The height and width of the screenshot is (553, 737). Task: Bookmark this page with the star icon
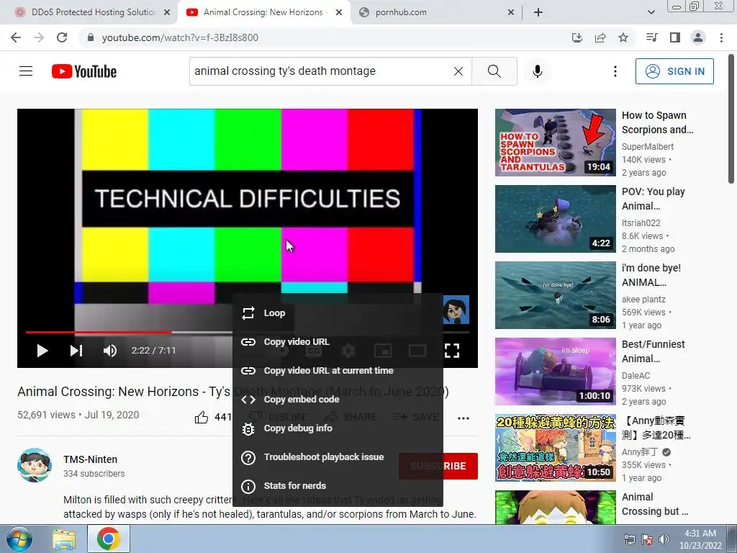pos(623,37)
